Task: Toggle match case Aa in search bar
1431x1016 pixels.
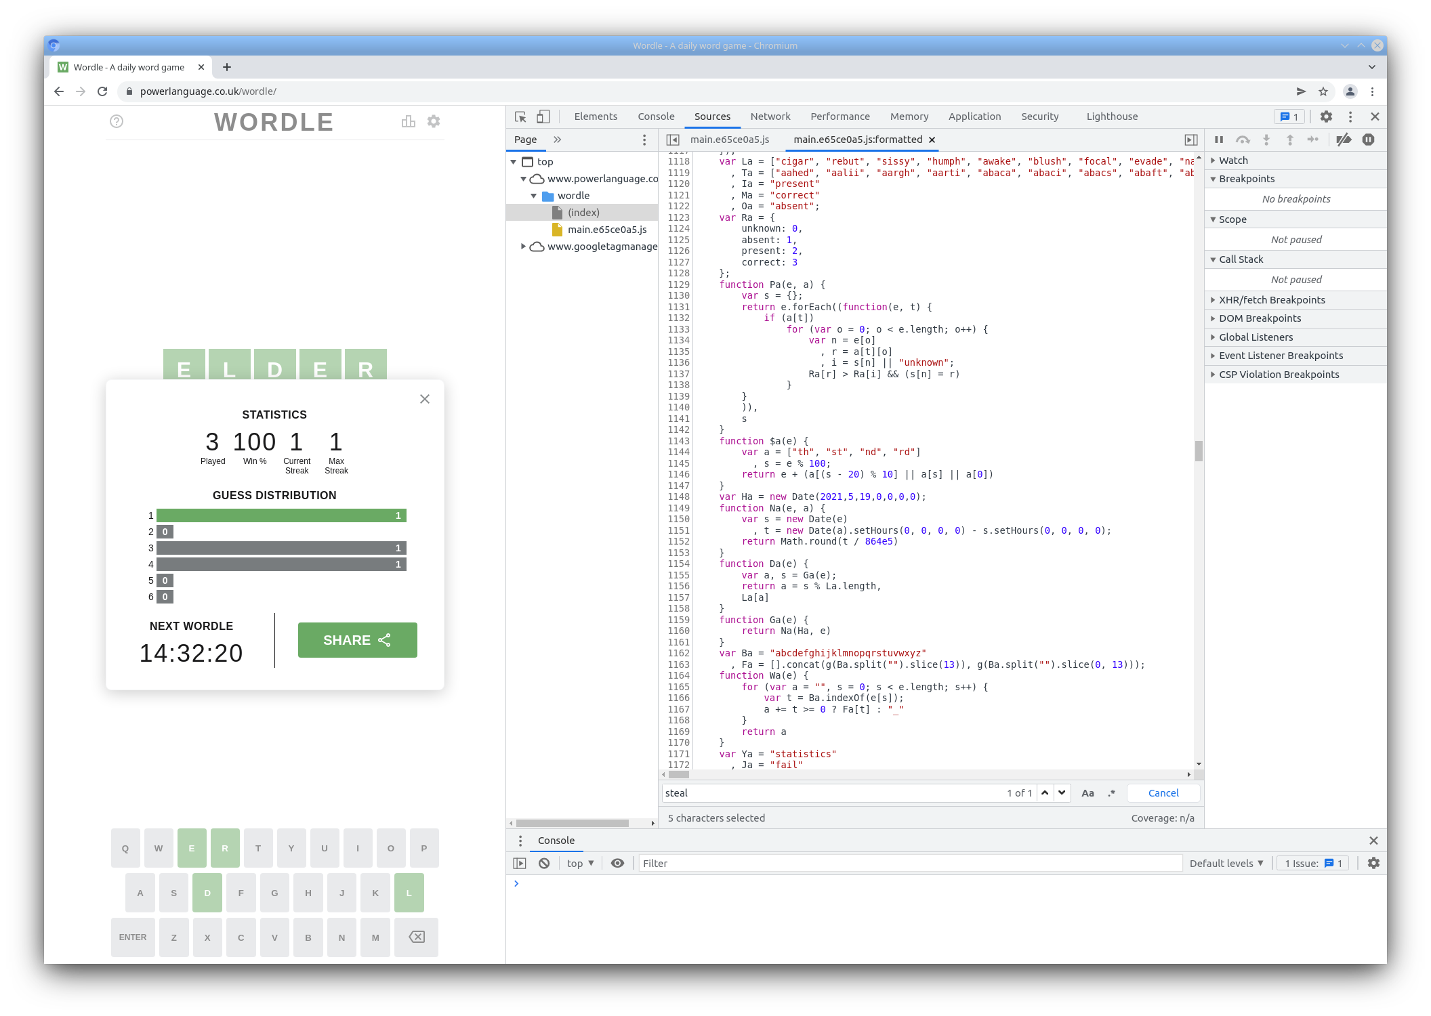Action: coord(1087,793)
